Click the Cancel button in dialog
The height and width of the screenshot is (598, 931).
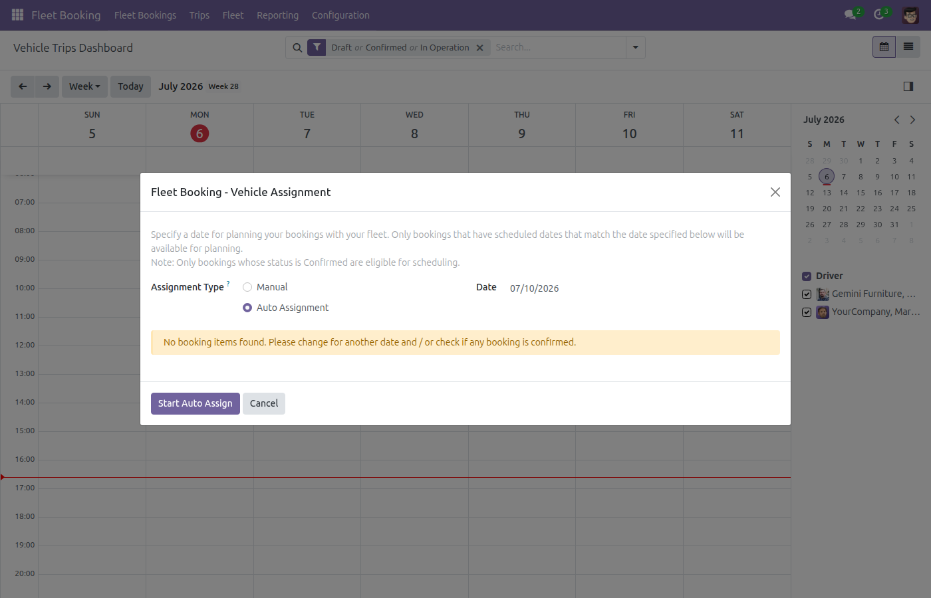point(264,403)
